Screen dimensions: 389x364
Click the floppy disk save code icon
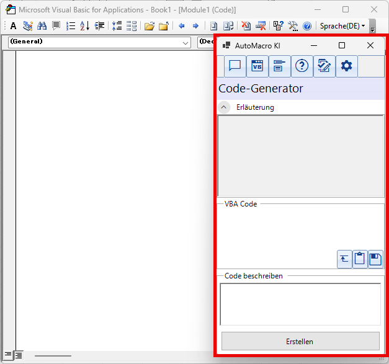(375, 259)
